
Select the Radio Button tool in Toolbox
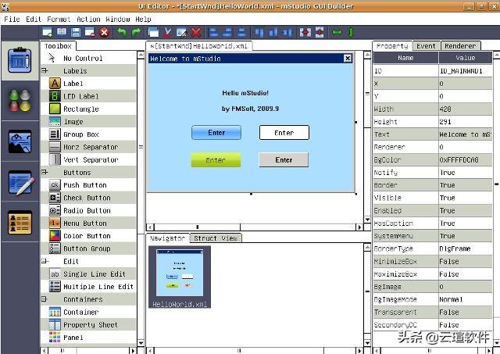86,210
